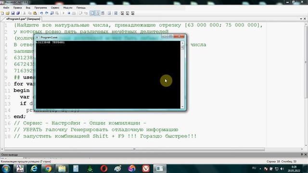
Task: Click the Step Into debug icon
Action: pyautogui.click(x=80, y=13)
